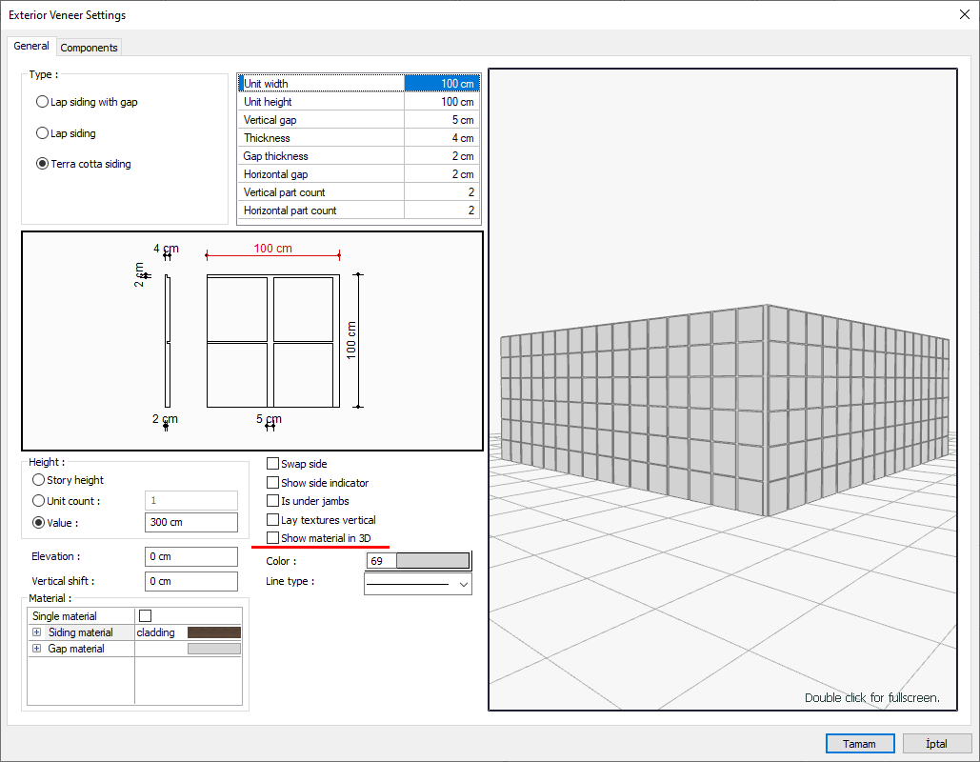Viewport: 980px width, 762px height.
Task: Click the Elevation input field
Action: (x=191, y=556)
